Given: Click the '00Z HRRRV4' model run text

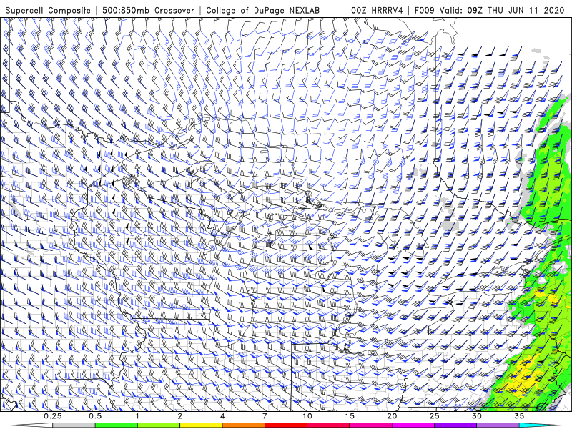Looking at the screenshot, I should tap(377, 10).
